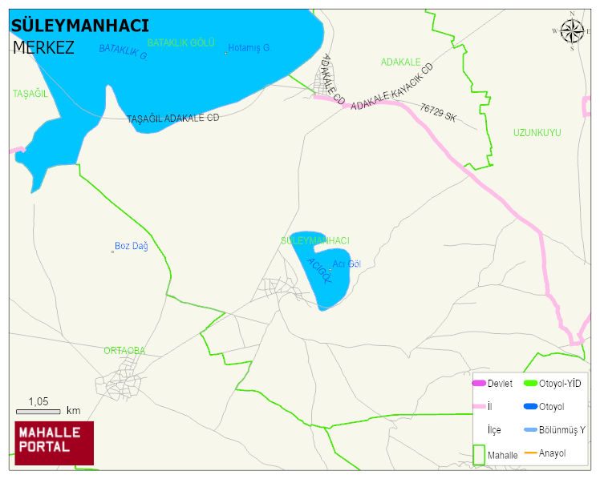Click the SÜLEYMANHACI title text
The height and width of the screenshot is (479, 600).
80,26
